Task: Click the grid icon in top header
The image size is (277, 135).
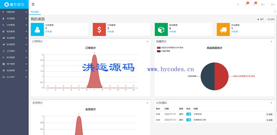Action: (x=238, y=4)
